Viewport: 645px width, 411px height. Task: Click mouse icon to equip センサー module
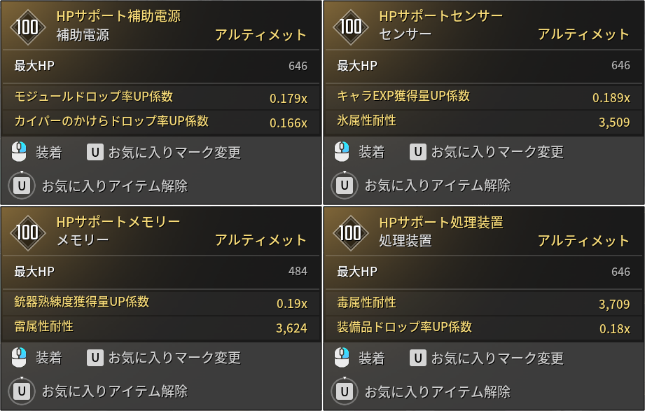coord(342,151)
